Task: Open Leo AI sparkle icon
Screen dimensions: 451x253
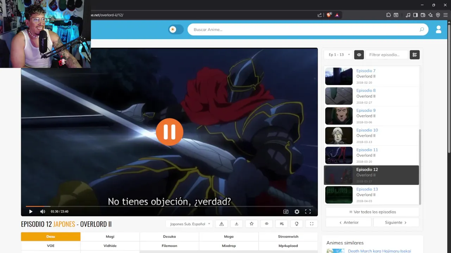Action: [431, 15]
